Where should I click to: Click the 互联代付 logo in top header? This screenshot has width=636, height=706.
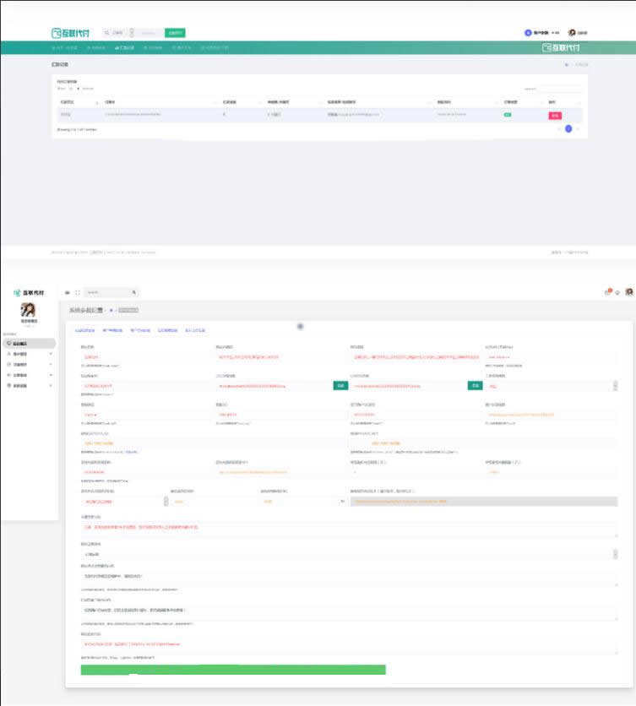(69, 33)
